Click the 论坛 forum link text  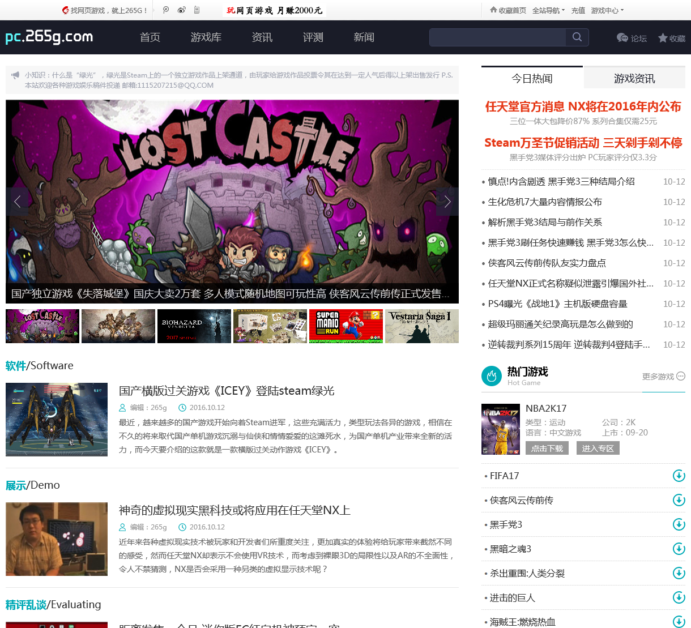coord(639,39)
